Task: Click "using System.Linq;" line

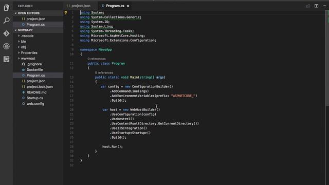Action: click(x=97, y=26)
